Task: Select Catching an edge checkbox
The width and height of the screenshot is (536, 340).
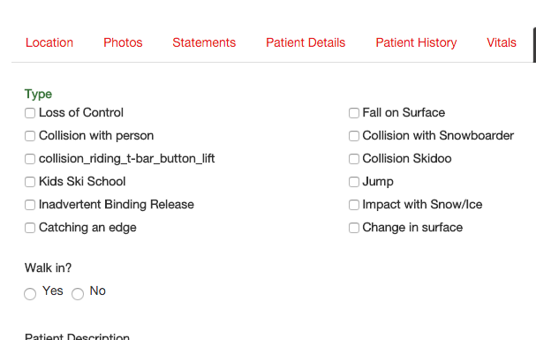Action: [30, 228]
